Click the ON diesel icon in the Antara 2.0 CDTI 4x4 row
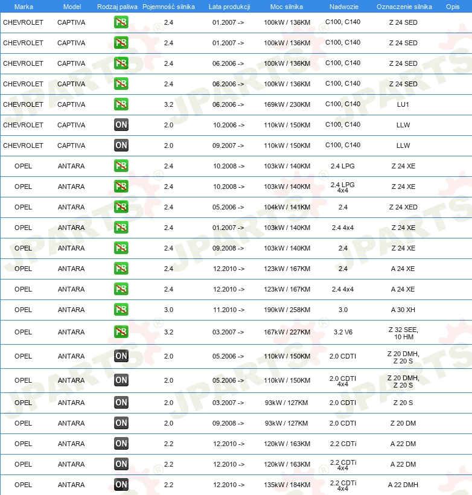 121,380
